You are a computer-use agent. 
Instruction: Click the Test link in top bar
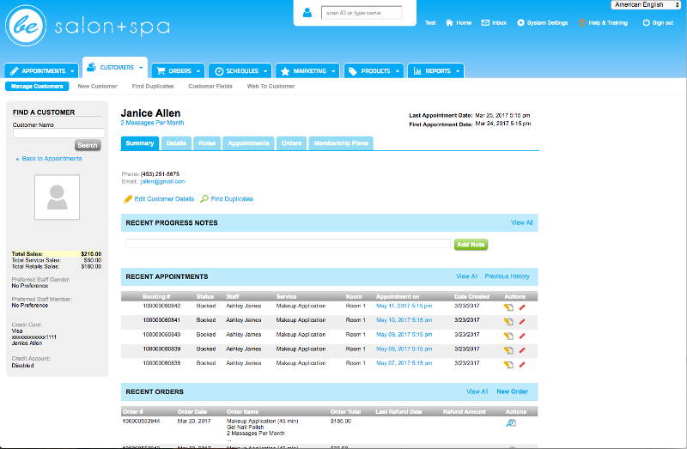coord(430,23)
